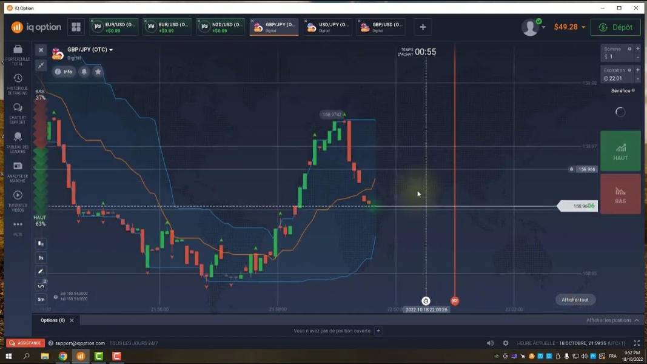This screenshot has height=364, width=647.
Task: Add a new asset tab with plus
Action: pyautogui.click(x=423, y=27)
